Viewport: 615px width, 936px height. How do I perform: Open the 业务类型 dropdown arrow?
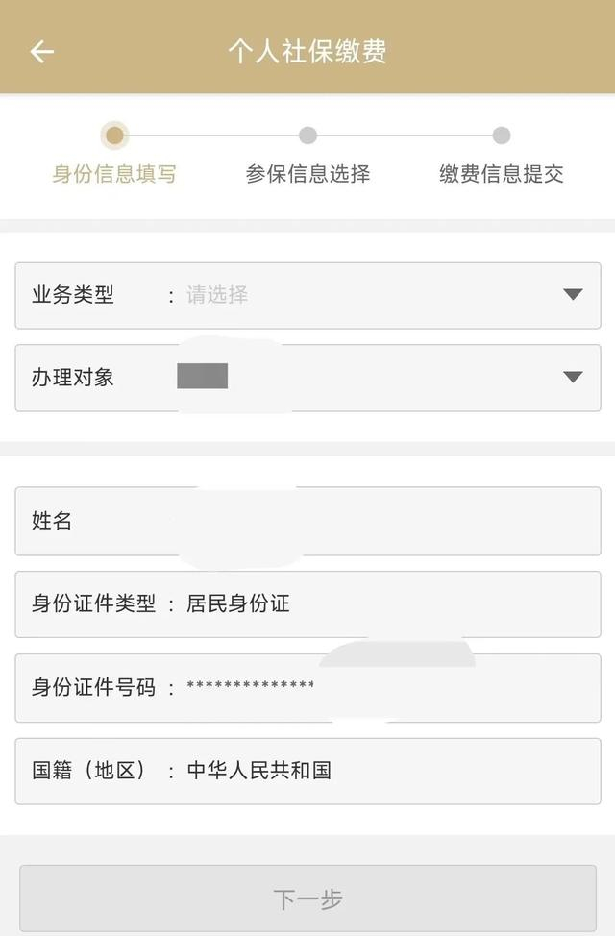coord(573,295)
